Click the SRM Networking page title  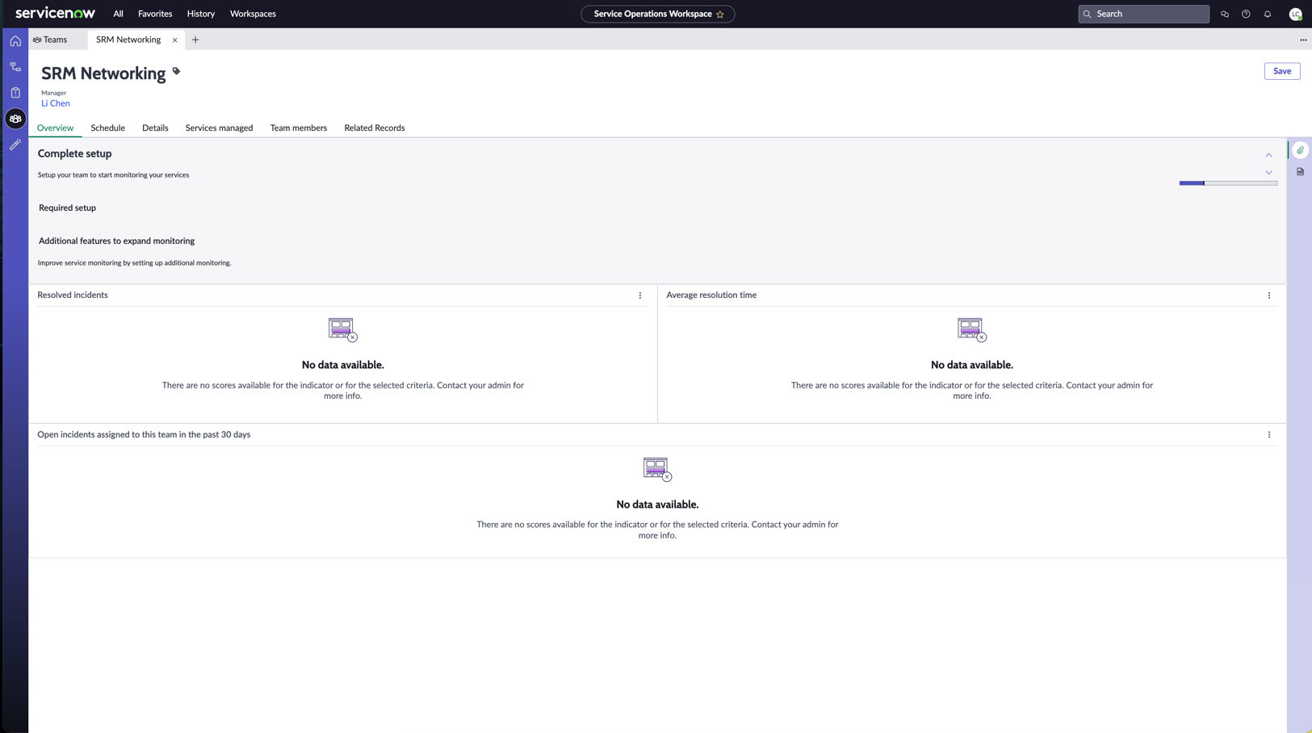[103, 73]
